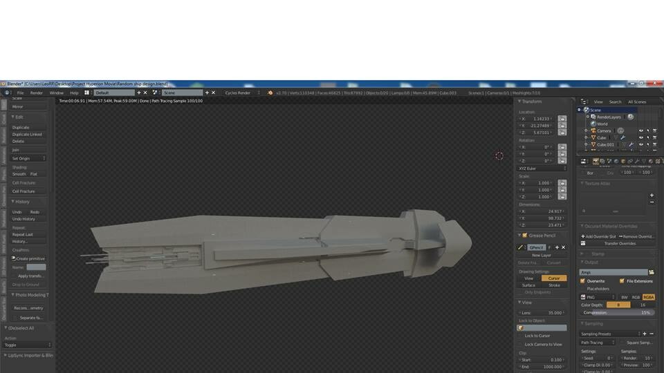
Task: Open the outliner Search menu
Action: [x=615, y=102]
